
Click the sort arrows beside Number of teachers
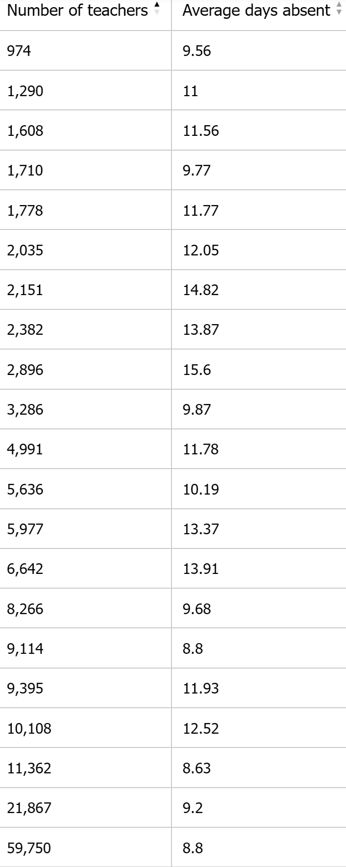tap(156, 9)
